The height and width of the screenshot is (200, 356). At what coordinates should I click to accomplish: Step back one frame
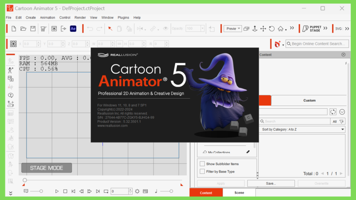[x=81, y=191]
